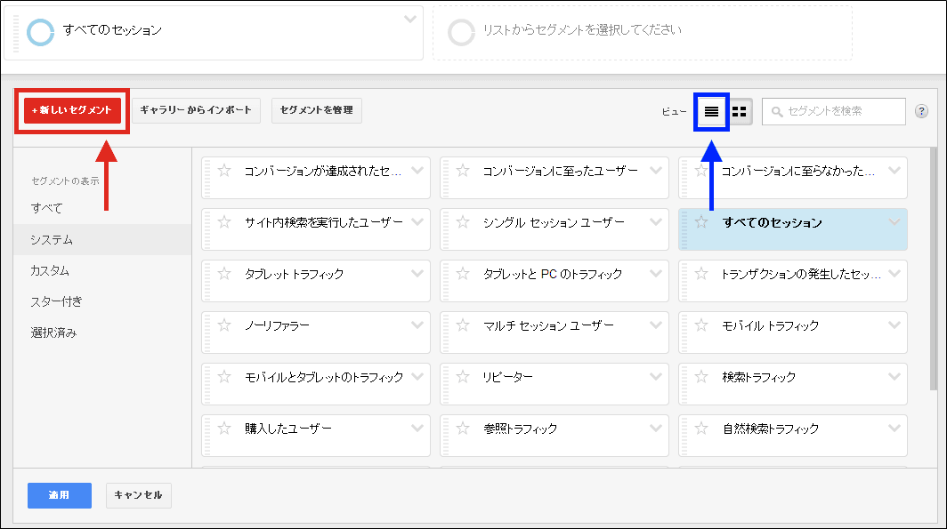Star the ノーリファラー segment

[x=225, y=326]
